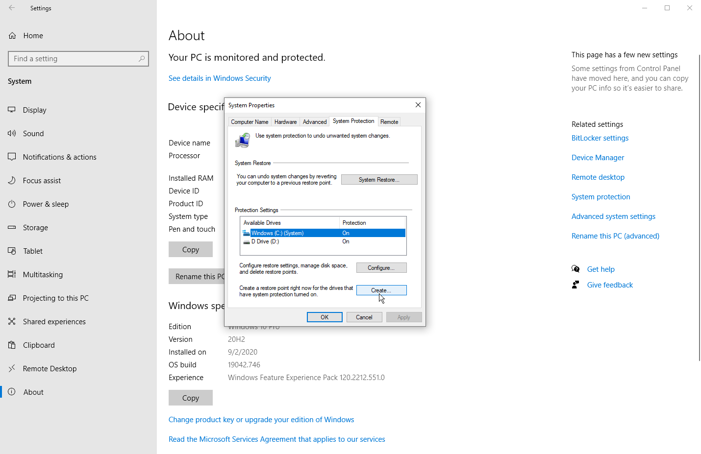Click the Windows (C:) system drive icon
Screen dimensions: 701x454
(246, 233)
